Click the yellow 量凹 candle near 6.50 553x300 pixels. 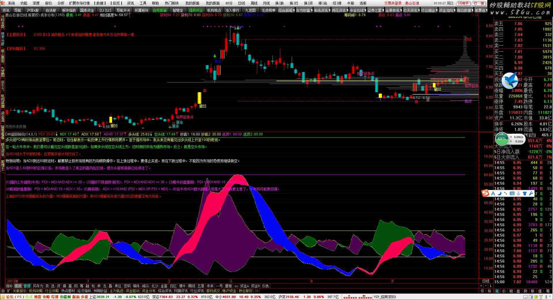[434, 85]
